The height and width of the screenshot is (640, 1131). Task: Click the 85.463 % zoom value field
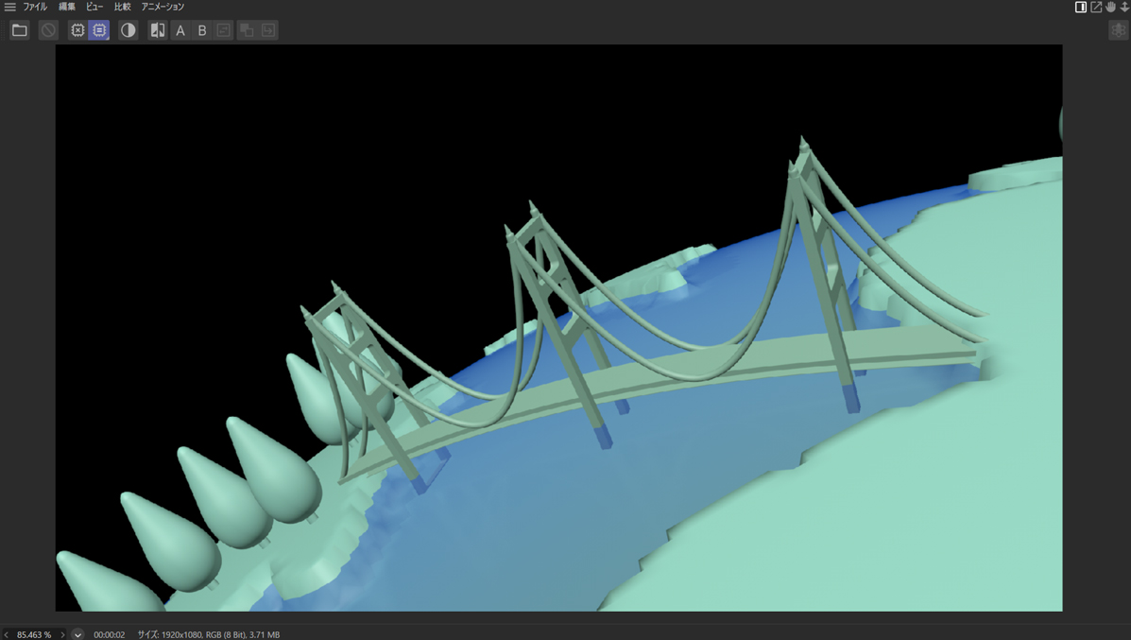pos(34,634)
